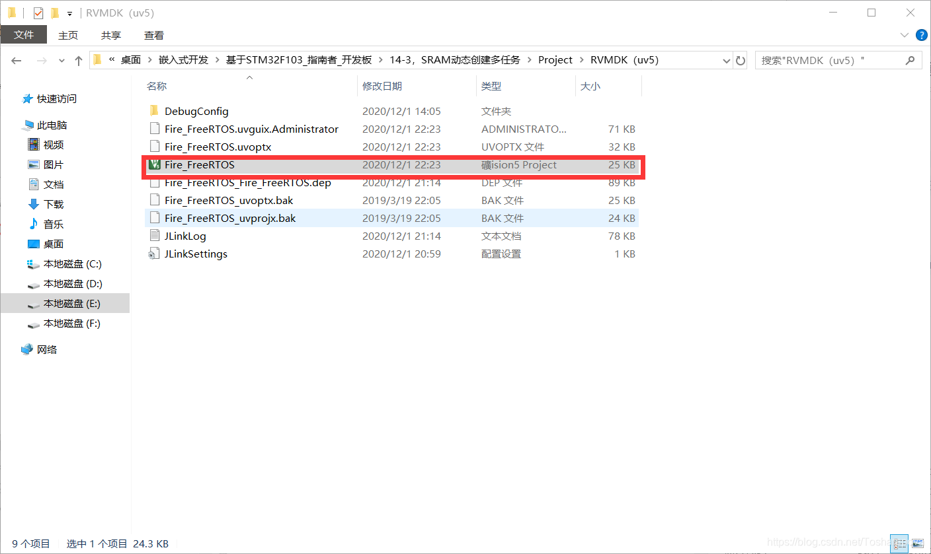
Task: Open customize quick access toolbar dropdown
Action: (69, 13)
